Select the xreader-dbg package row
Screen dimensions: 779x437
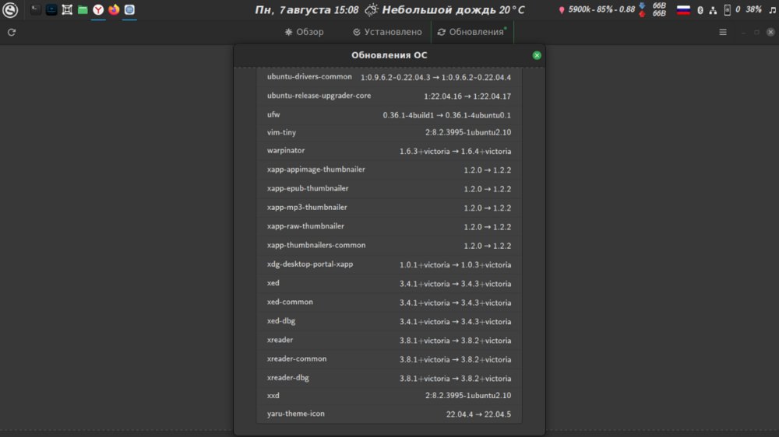coord(389,378)
